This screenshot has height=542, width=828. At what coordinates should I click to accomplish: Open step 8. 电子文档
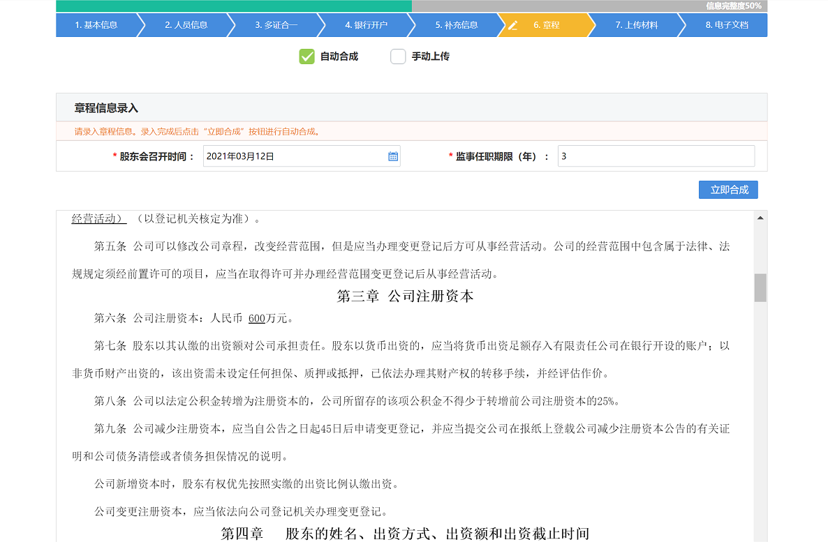pos(727,25)
